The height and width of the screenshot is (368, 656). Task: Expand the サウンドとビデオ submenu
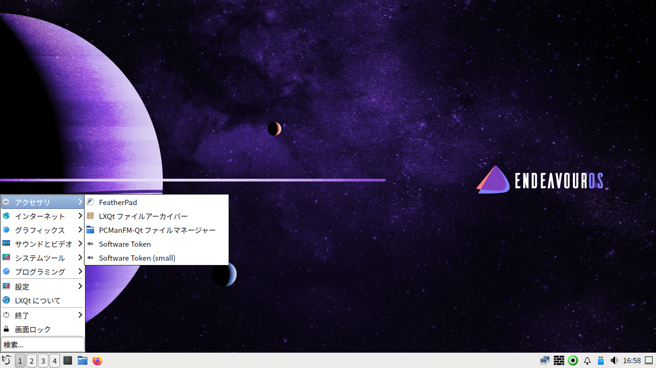point(43,244)
